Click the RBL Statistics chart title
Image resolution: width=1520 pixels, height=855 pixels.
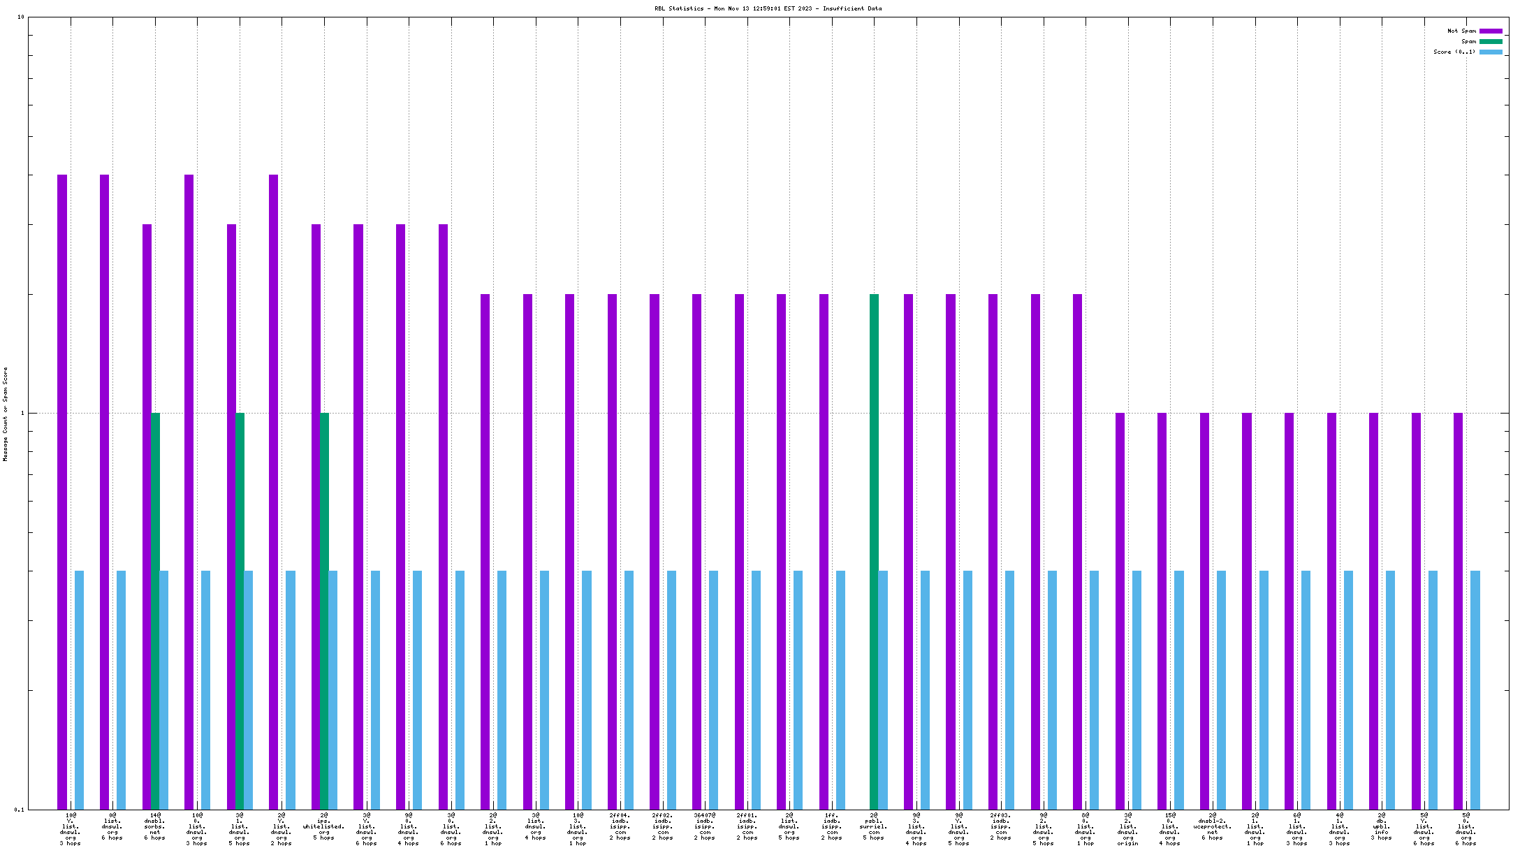click(x=768, y=8)
